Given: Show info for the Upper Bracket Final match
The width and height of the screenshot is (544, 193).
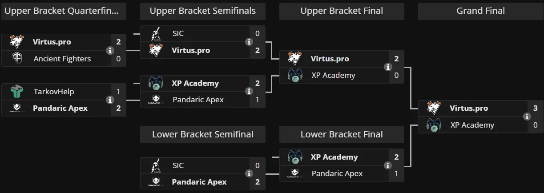Looking at the screenshot, I should [388, 67].
